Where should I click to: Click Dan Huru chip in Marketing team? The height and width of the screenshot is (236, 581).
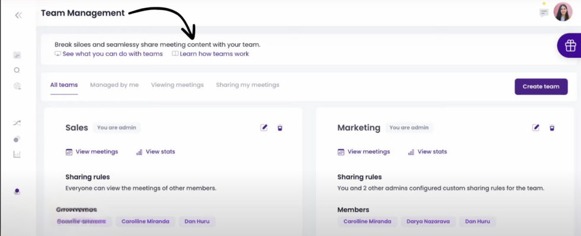click(x=478, y=222)
